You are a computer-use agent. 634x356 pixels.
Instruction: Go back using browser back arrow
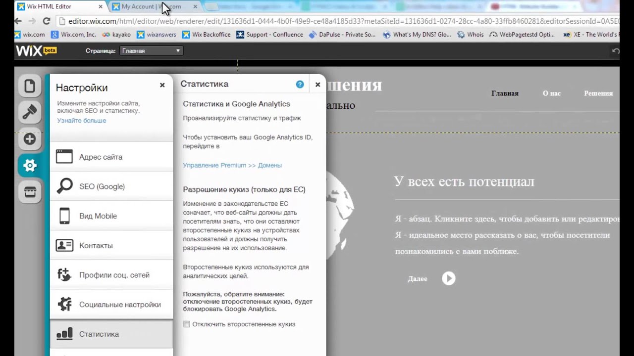coord(18,21)
